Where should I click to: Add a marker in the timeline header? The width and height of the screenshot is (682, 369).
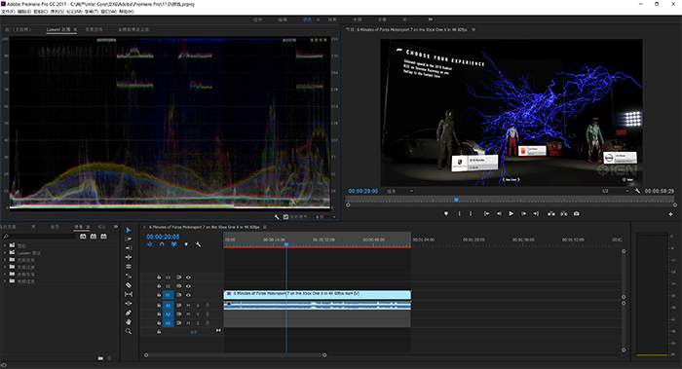pos(186,244)
